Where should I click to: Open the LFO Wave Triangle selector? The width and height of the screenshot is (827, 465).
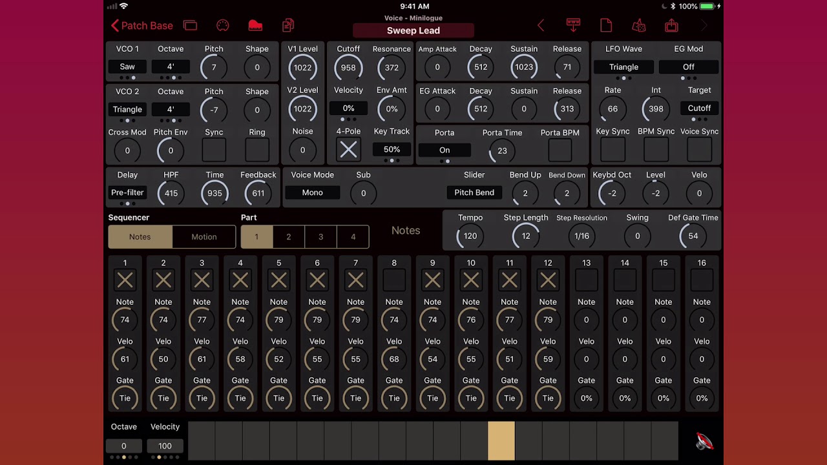click(623, 67)
